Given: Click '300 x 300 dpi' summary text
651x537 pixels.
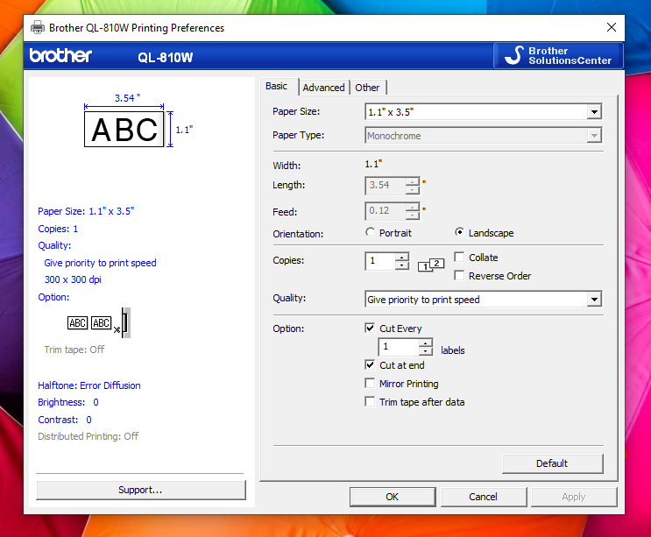Looking at the screenshot, I should tap(73, 279).
